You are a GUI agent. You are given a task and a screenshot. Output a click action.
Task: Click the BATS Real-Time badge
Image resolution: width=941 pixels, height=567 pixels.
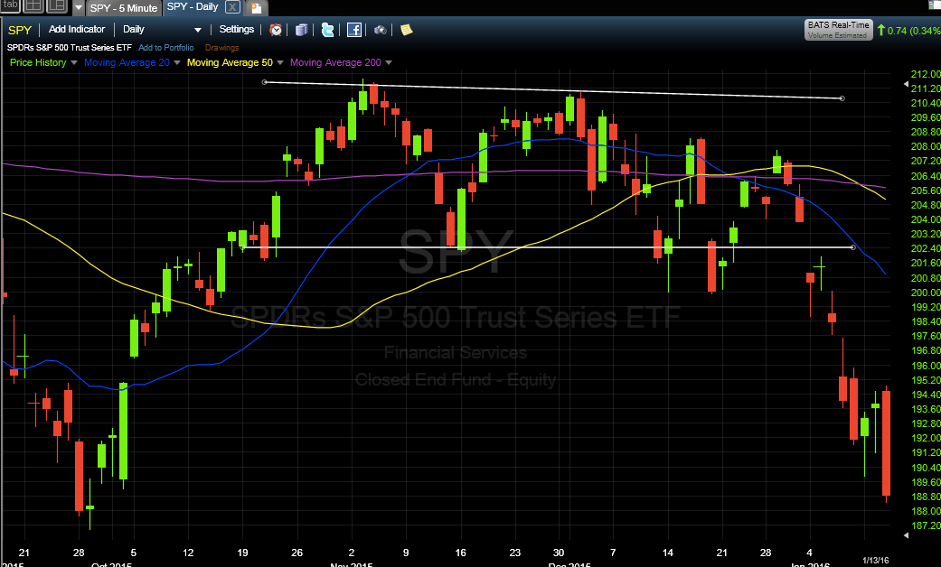click(838, 30)
